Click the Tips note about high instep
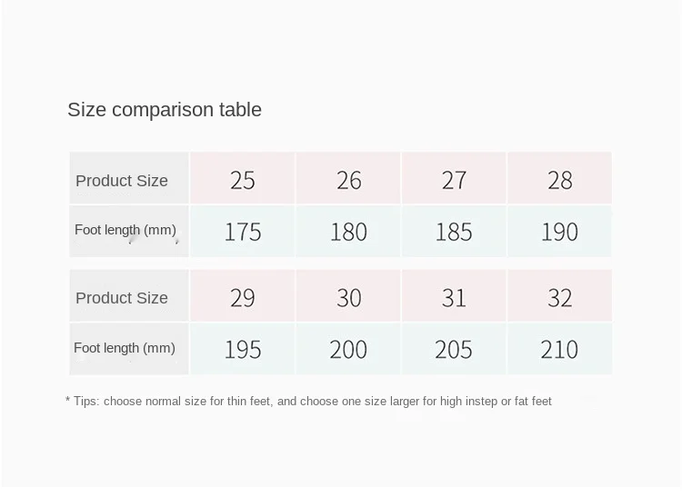 click(x=309, y=401)
